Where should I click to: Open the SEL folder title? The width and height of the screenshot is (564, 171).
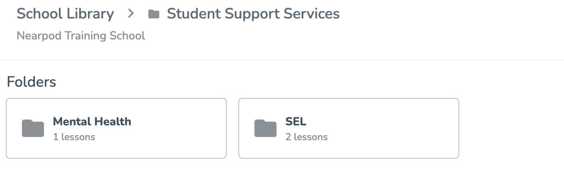296,122
